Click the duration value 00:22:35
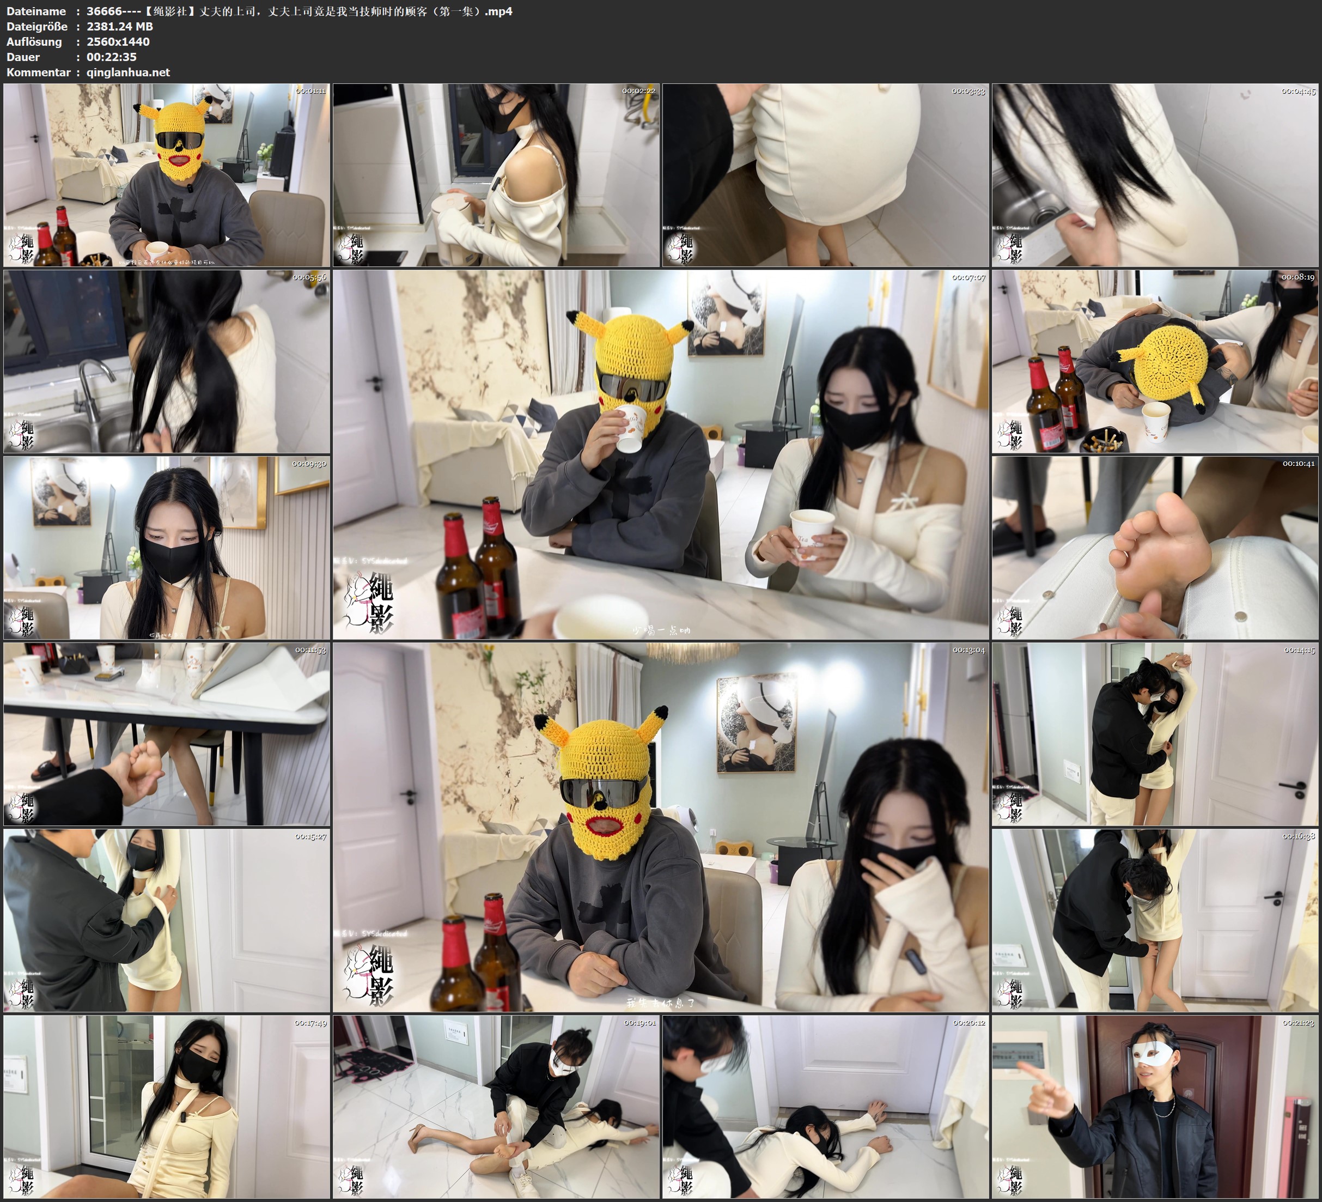The image size is (1322, 1202). coord(112,57)
